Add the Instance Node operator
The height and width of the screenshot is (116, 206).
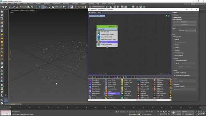pyautogui.click(x=112, y=89)
